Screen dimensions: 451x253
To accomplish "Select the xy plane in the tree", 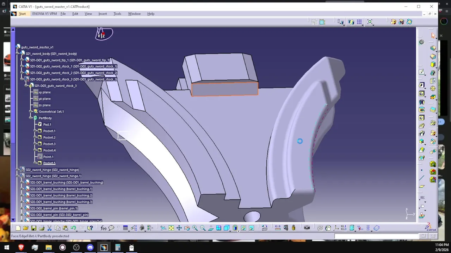I will click(x=45, y=92).
